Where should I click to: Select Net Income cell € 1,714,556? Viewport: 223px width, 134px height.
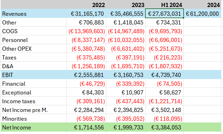[86, 127]
